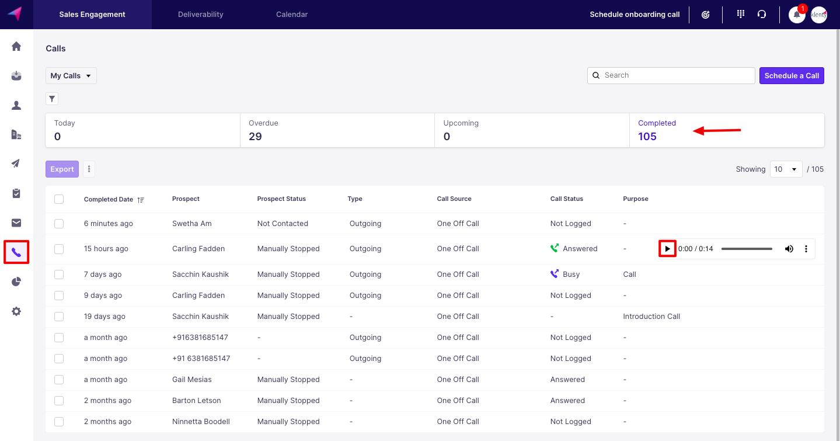Select the Swetha Am row checkbox
The image size is (840, 441).
point(59,224)
